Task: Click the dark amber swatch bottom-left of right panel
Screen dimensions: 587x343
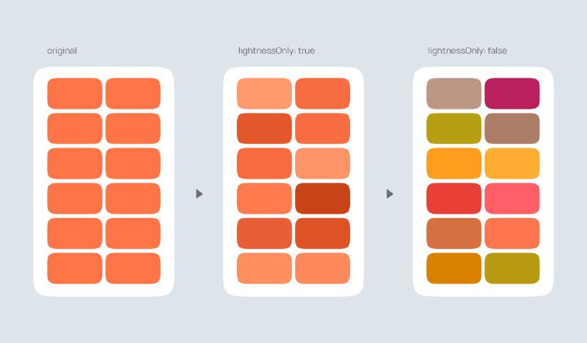Action: tap(453, 268)
